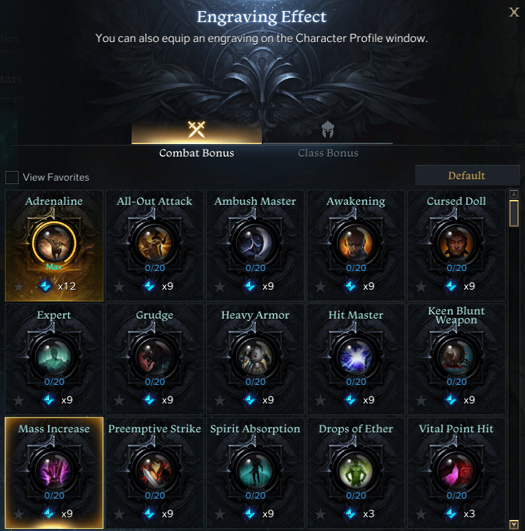The height and width of the screenshot is (531, 525).
Task: Toggle favorite star on Expert card
Action: 19,401
